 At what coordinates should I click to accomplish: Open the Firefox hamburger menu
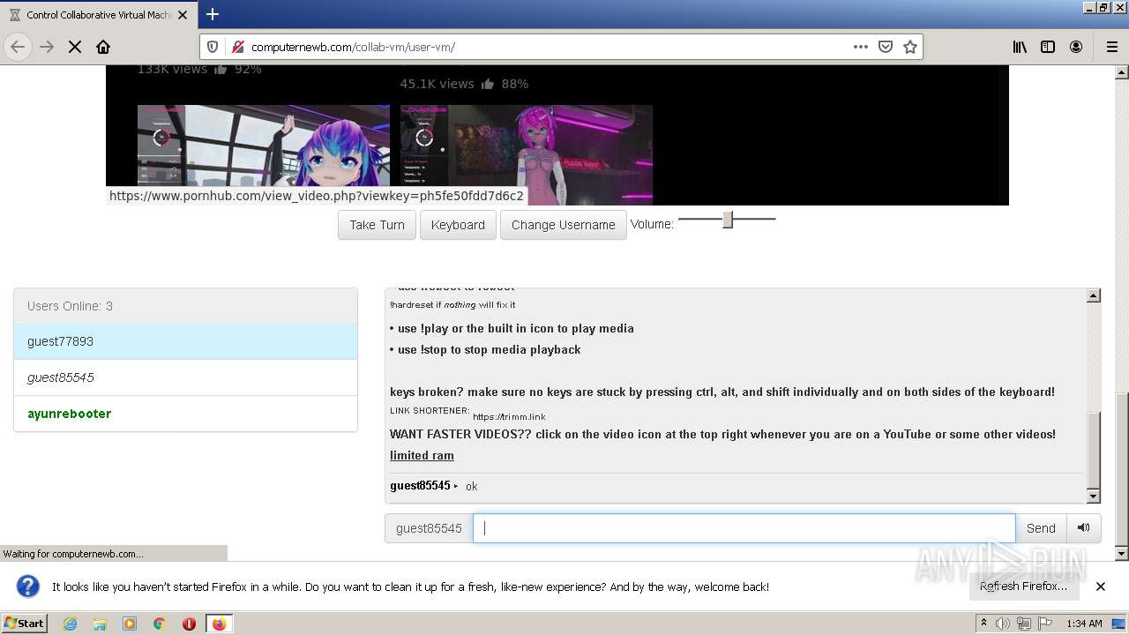[1111, 47]
